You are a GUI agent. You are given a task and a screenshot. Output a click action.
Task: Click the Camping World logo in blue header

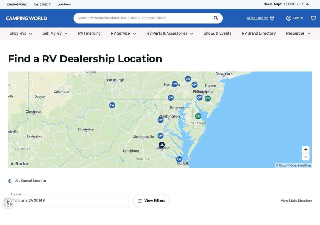(x=26, y=18)
